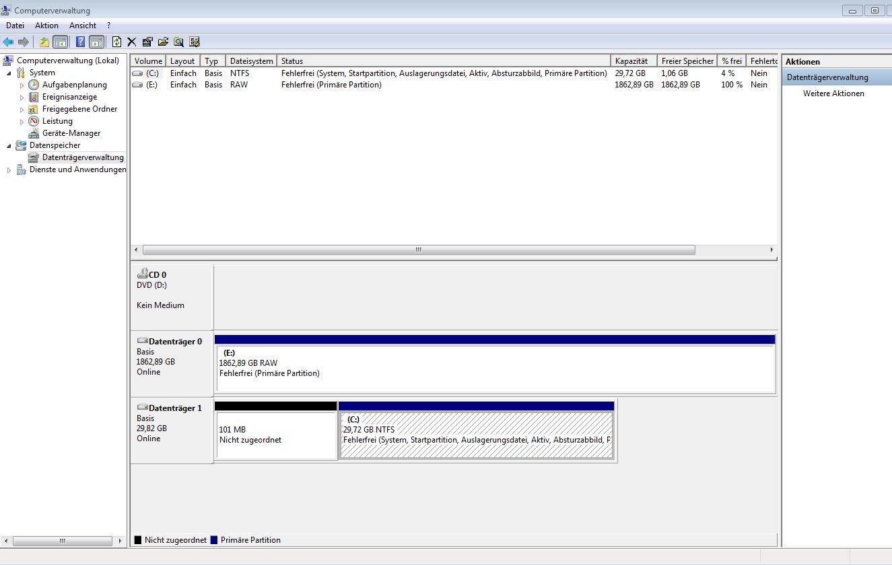The image size is (892, 565).
Task: Collapse the Datenspeicher node
Action: point(9,145)
